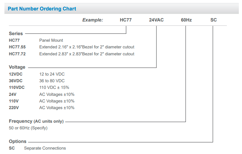Viewport: 242px width, 154px height.
Task: Click the Series section label
Action: (16, 34)
